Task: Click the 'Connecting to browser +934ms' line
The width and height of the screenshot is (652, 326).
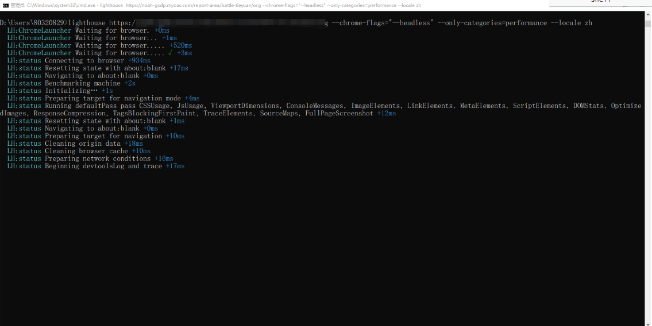Action: [x=79, y=60]
